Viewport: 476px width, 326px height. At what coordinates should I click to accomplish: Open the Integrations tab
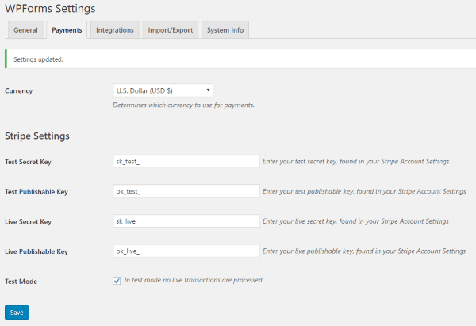tap(114, 30)
